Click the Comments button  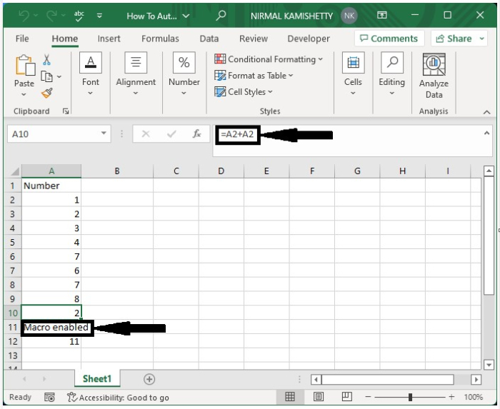coord(389,39)
